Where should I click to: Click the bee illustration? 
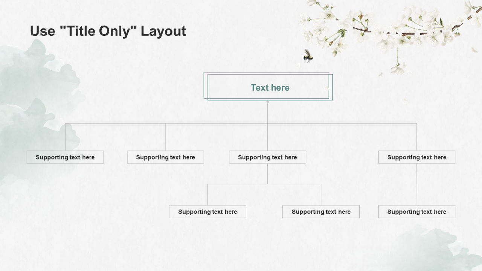(308, 56)
